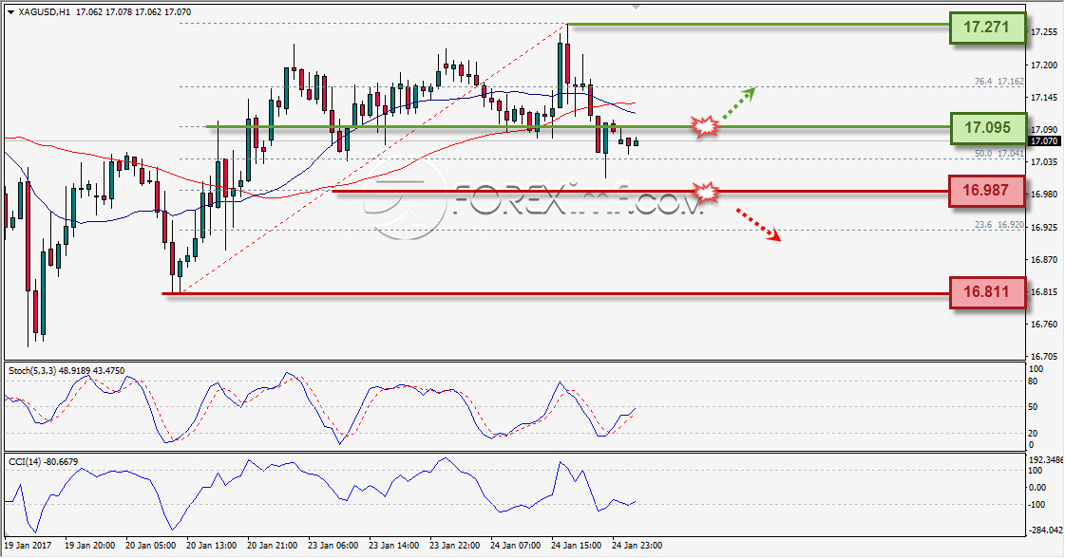Screen dimensions: 1065x558
Task: Click the 50 level on the Stochastic scale
Action: pos(1035,407)
